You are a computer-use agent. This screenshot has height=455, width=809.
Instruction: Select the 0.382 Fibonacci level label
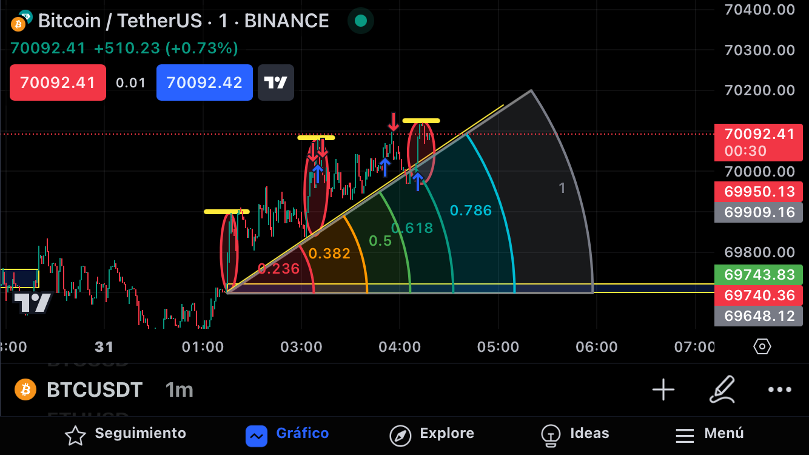point(329,254)
